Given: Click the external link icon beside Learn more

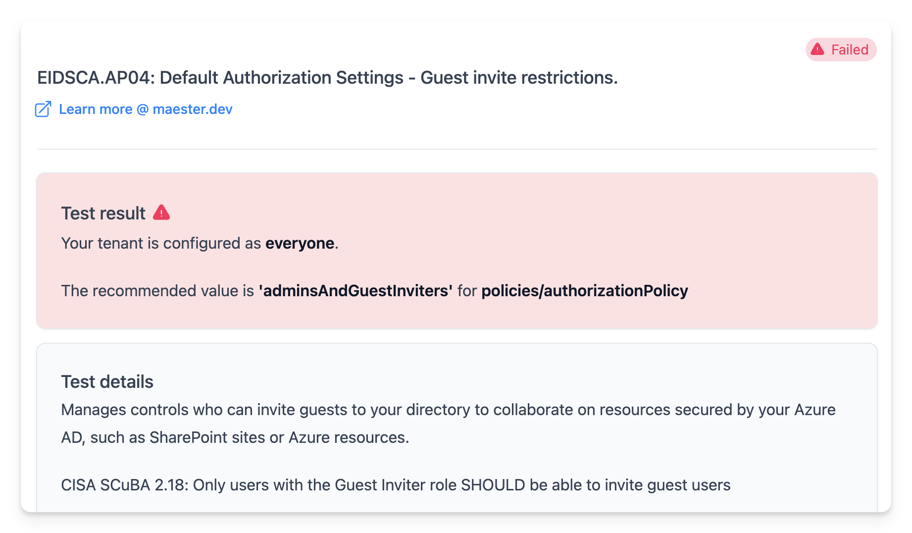Looking at the screenshot, I should tap(43, 109).
